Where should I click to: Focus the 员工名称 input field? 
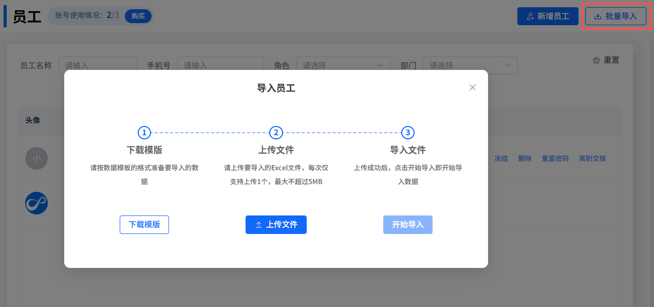click(98, 64)
